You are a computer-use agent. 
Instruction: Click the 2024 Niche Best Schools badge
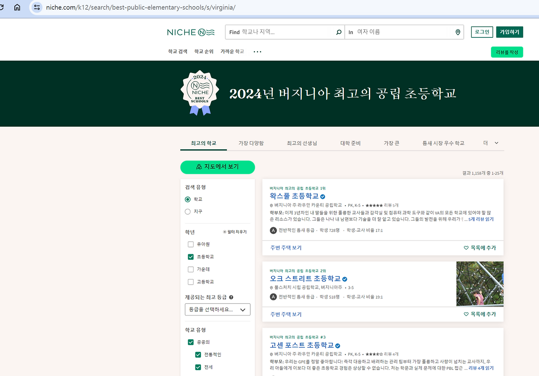pos(200,93)
